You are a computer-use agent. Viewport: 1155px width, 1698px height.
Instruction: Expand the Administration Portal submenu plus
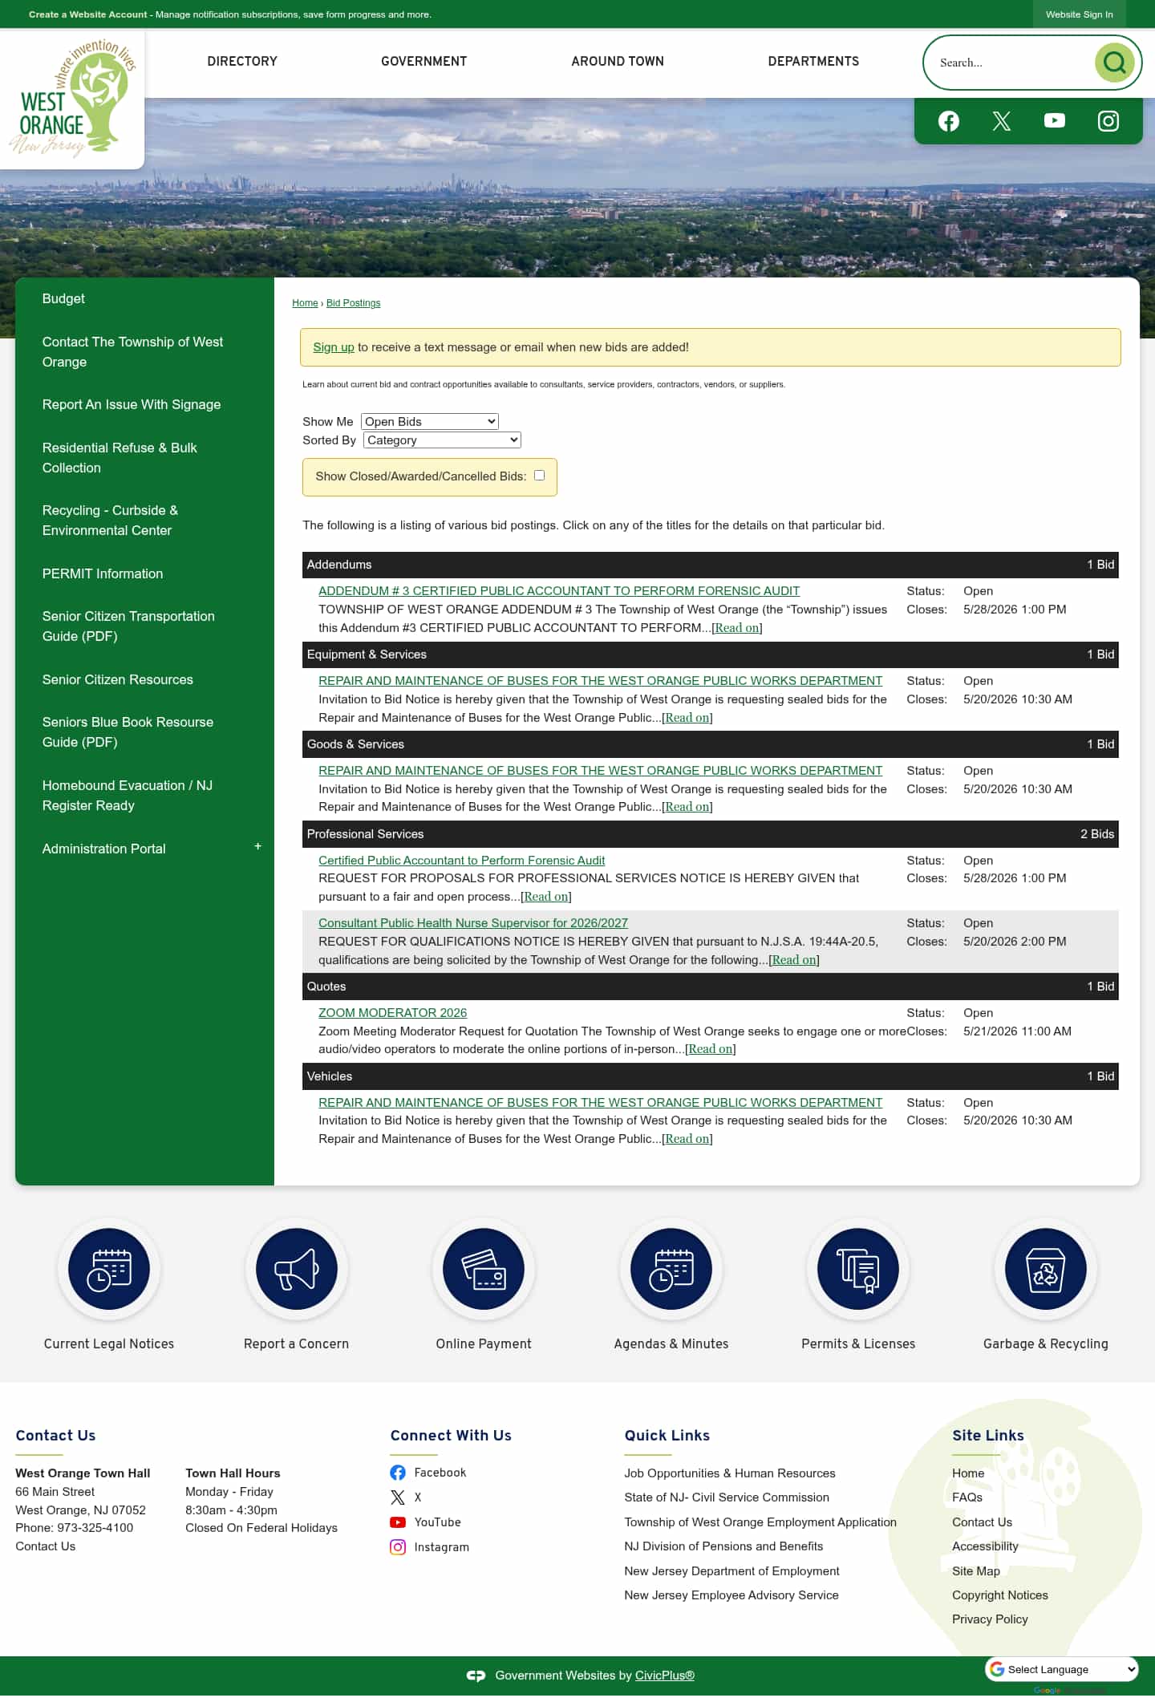257,847
